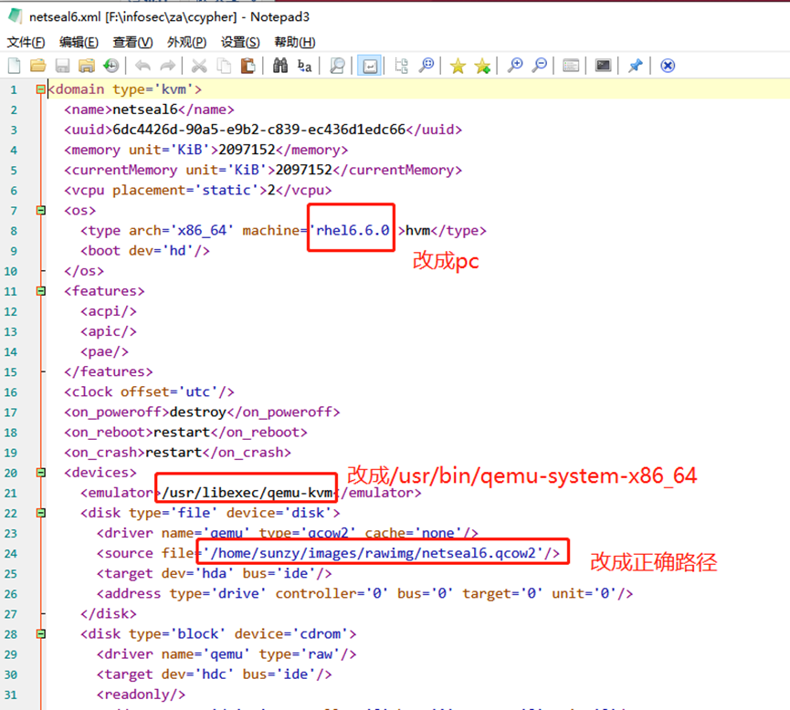Open the 设置(S) menu
This screenshot has height=710, width=790.
240,42
